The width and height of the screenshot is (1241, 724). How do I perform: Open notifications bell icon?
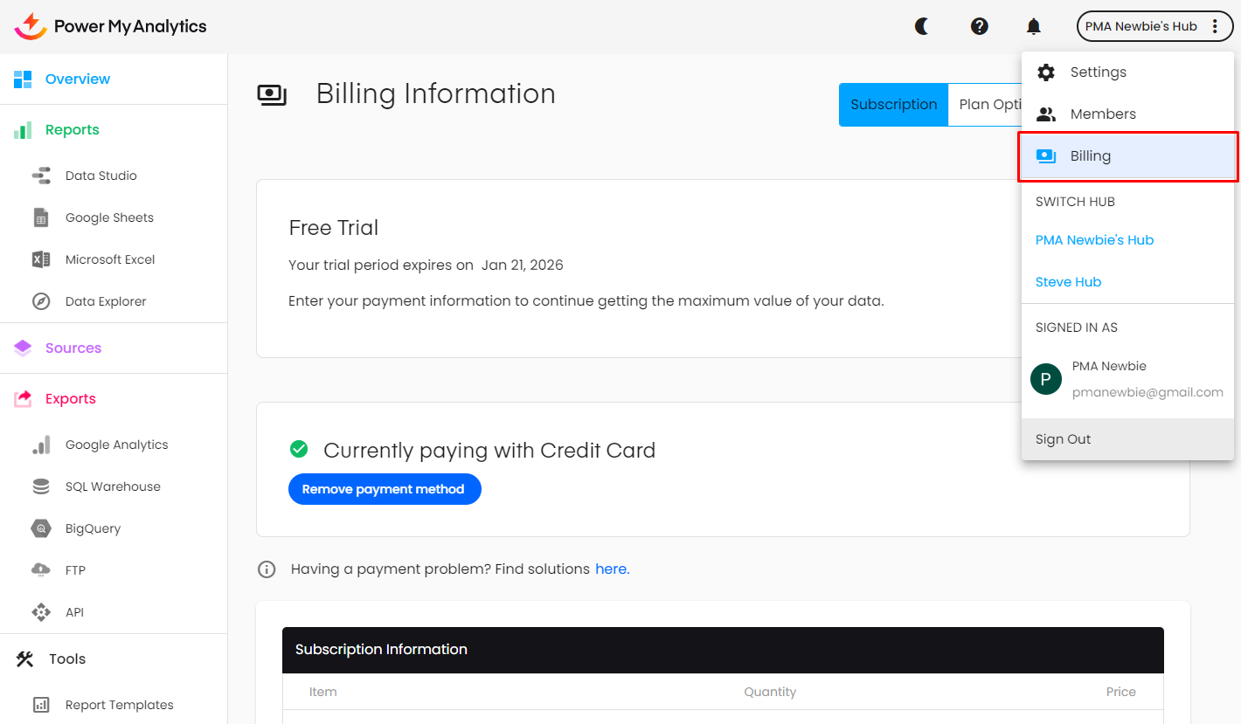pos(1033,26)
